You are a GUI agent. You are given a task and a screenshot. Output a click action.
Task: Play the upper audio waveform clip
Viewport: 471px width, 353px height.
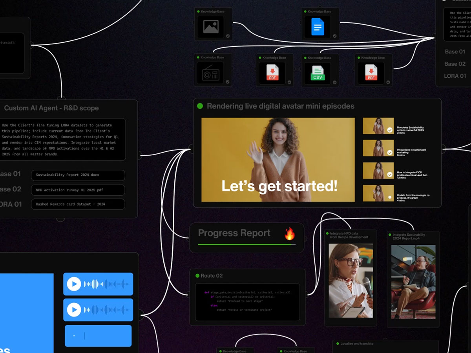click(x=74, y=284)
